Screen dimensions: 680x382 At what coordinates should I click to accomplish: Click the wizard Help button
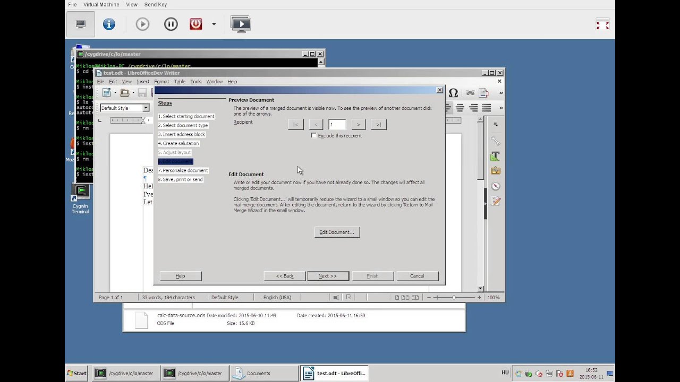tap(181, 276)
